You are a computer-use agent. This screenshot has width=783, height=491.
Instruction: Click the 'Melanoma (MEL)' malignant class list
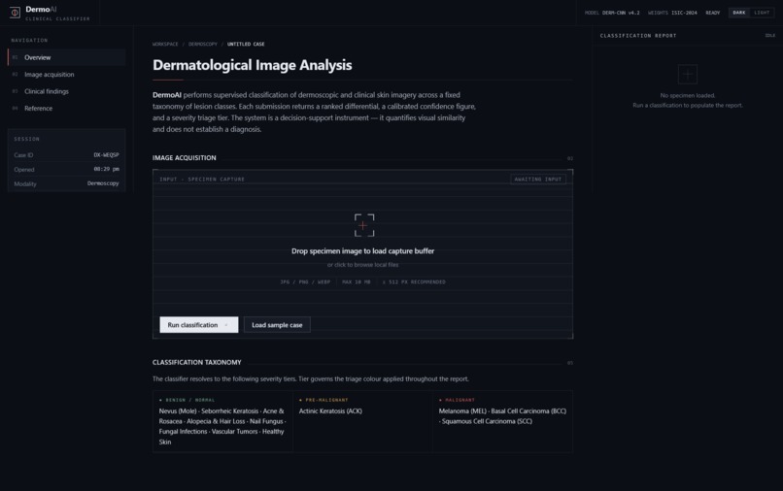click(x=502, y=416)
